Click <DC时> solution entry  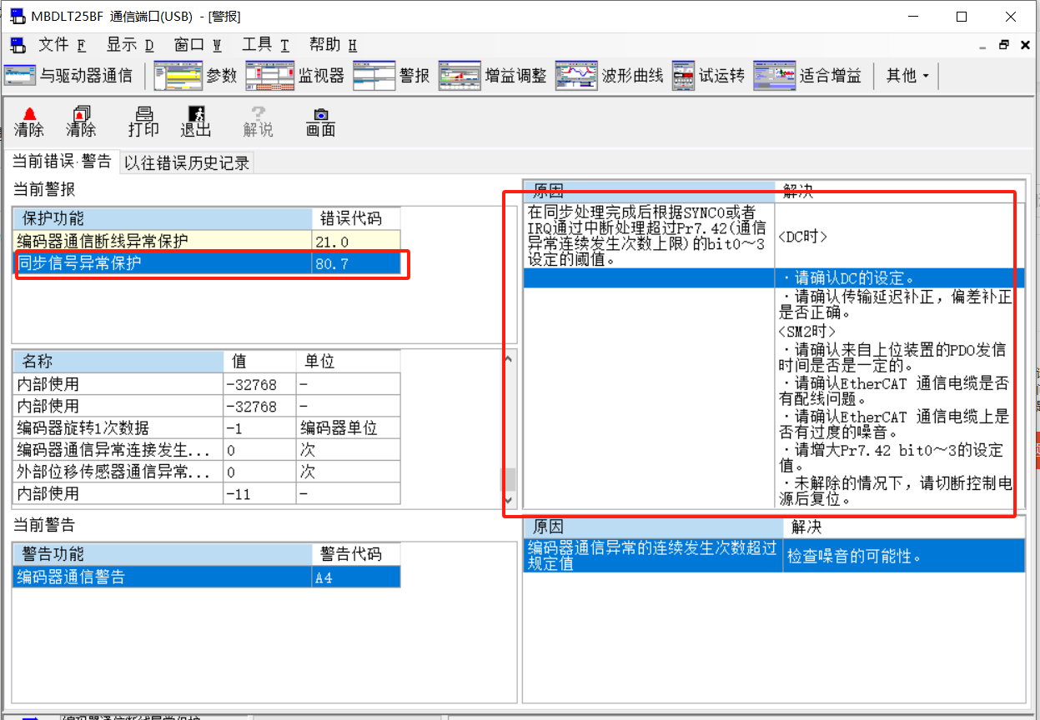(801, 237)
